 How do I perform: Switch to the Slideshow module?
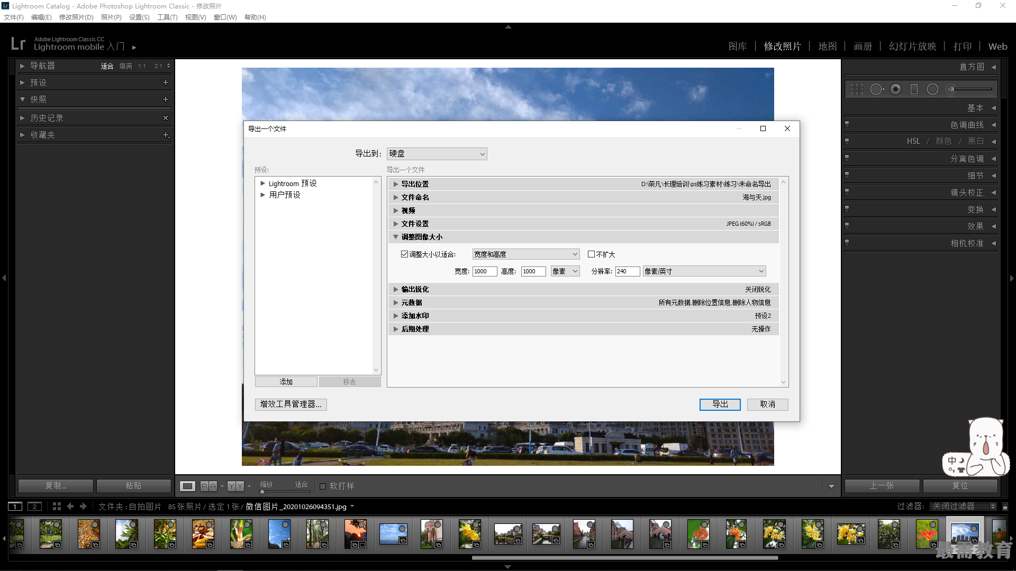click(x=913, y=47)
